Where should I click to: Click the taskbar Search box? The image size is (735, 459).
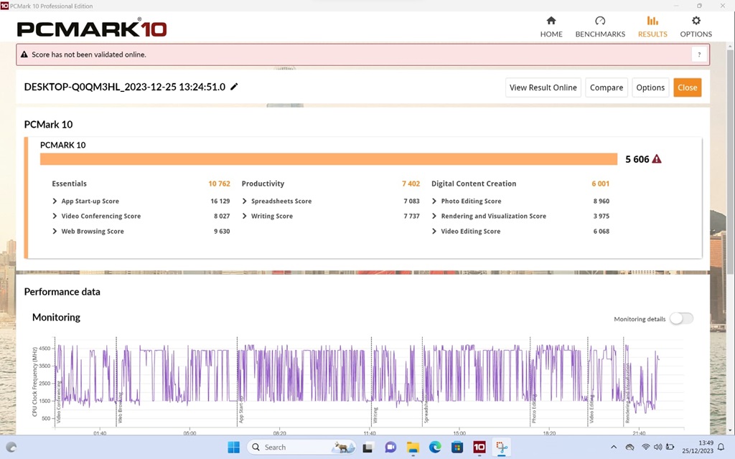pyautogui.click(x=301, y=448)
